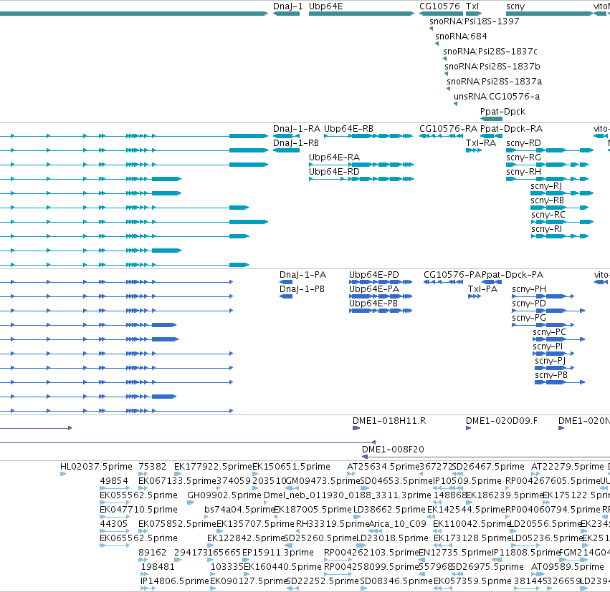The height and width of the screenshot is (592, 610).
Task: Click snoRNA:Psi18S-1397 label
Action: [475, 21]
